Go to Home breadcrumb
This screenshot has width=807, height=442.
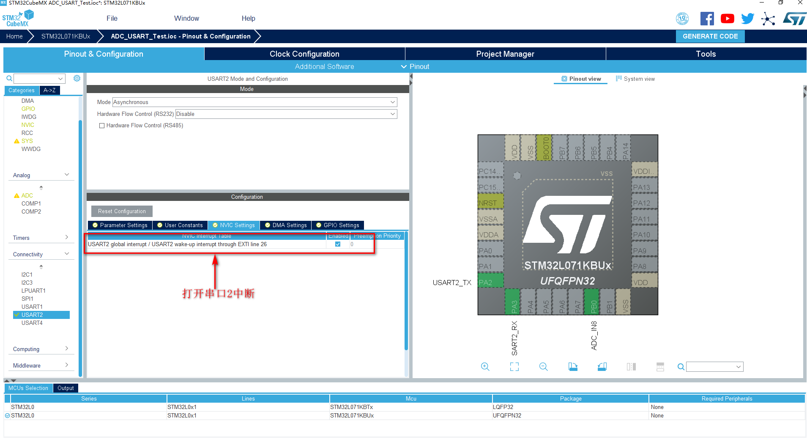[14, 36]
